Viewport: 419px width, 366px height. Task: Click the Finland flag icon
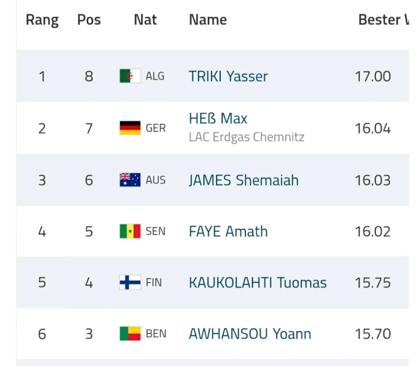pyautogui.click(x=130, y=283)
